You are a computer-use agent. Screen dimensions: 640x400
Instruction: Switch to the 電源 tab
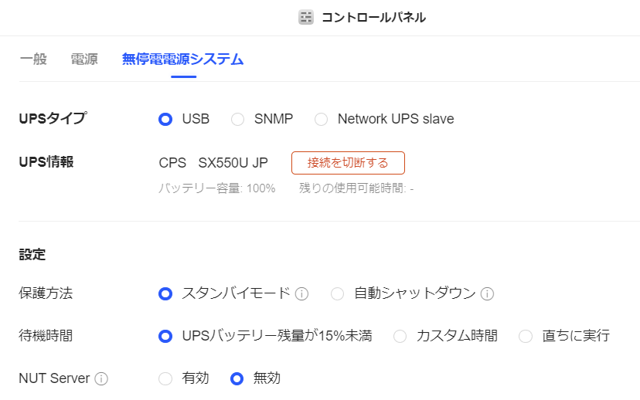(x=84, y=59)
